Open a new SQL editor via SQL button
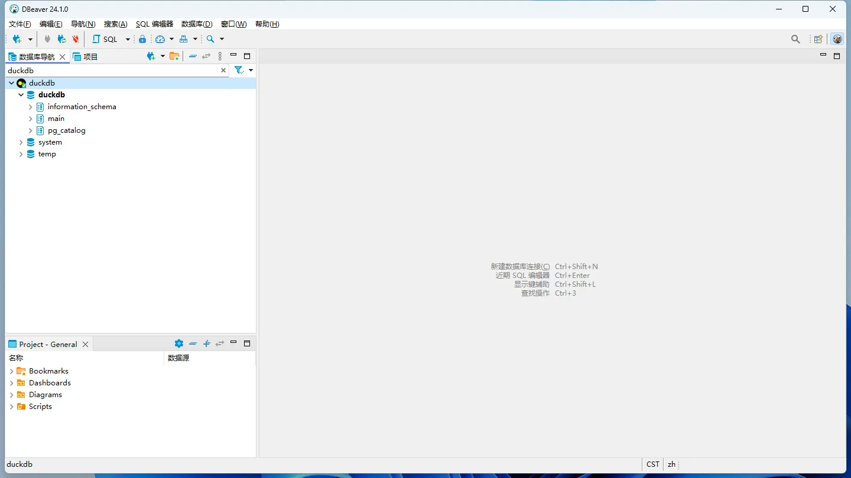The image size is (851, 478). [105, 39]
